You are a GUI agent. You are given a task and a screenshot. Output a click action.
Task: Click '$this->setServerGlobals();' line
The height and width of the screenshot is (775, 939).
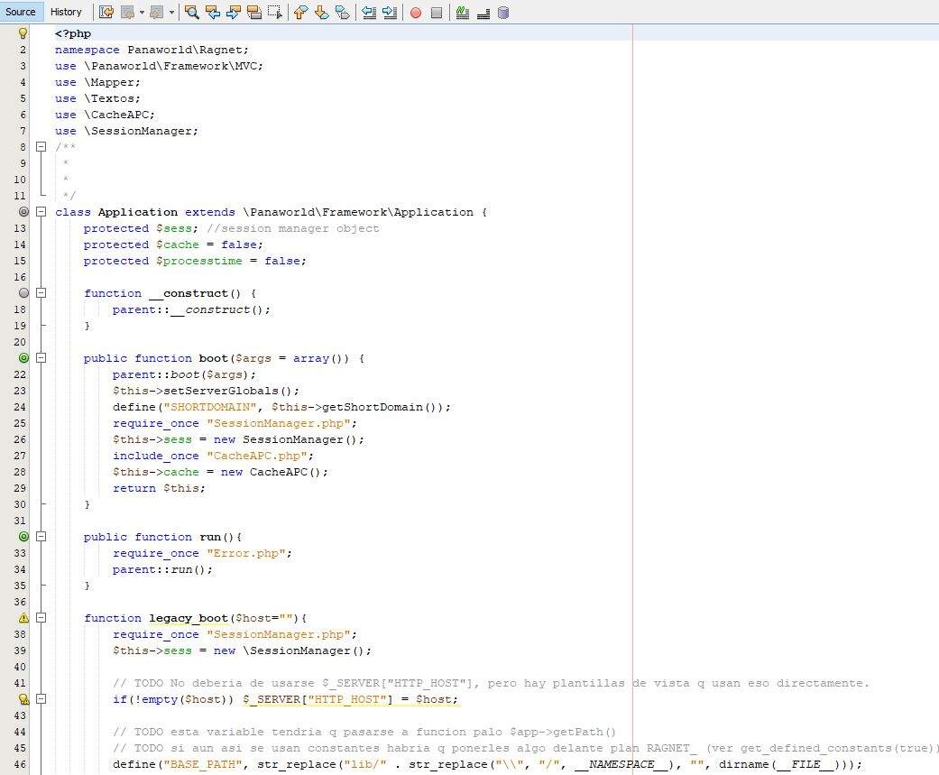click(x=206, y=391)
